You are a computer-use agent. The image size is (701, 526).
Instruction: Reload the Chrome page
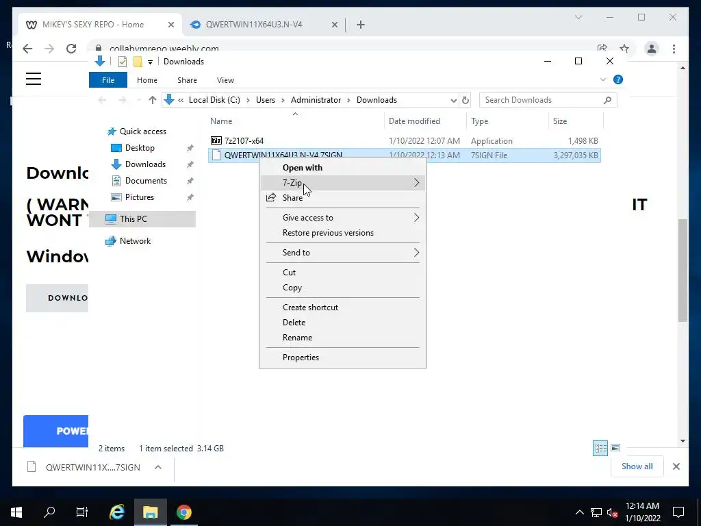pyautogui.click(x=71, y=49)
